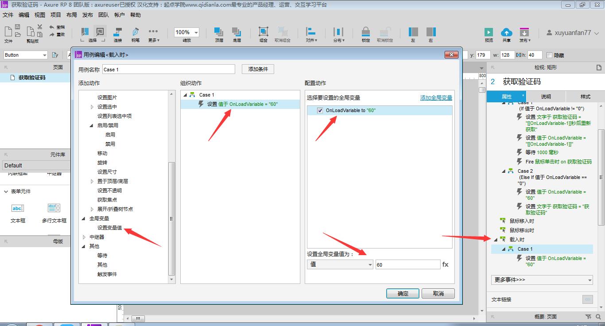Toggle the OnLoadVariable to "60" checkbox

(x=320, y=110)
